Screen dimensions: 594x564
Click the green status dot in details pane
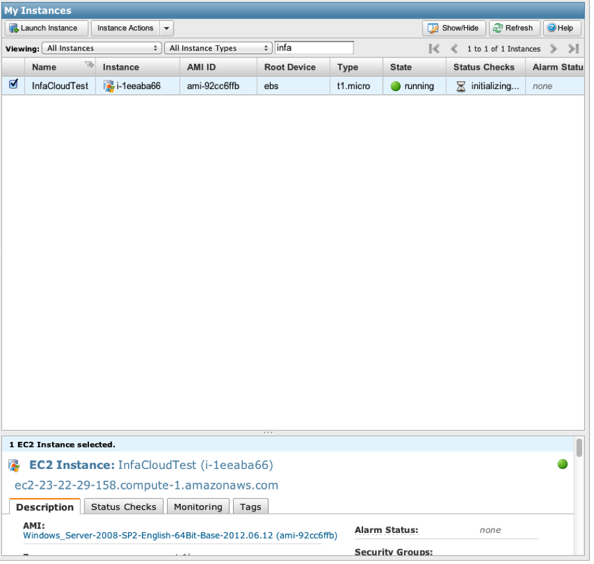(562, 464)
